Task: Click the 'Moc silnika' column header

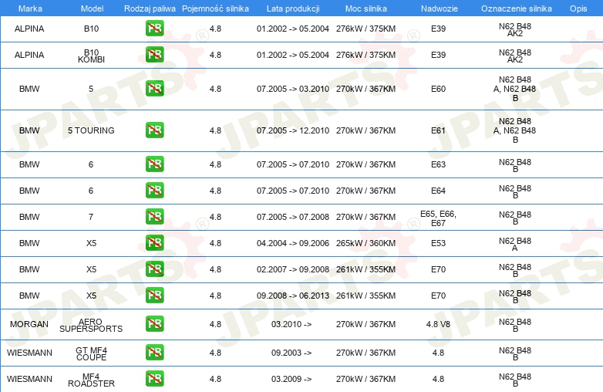Action: 366,8
